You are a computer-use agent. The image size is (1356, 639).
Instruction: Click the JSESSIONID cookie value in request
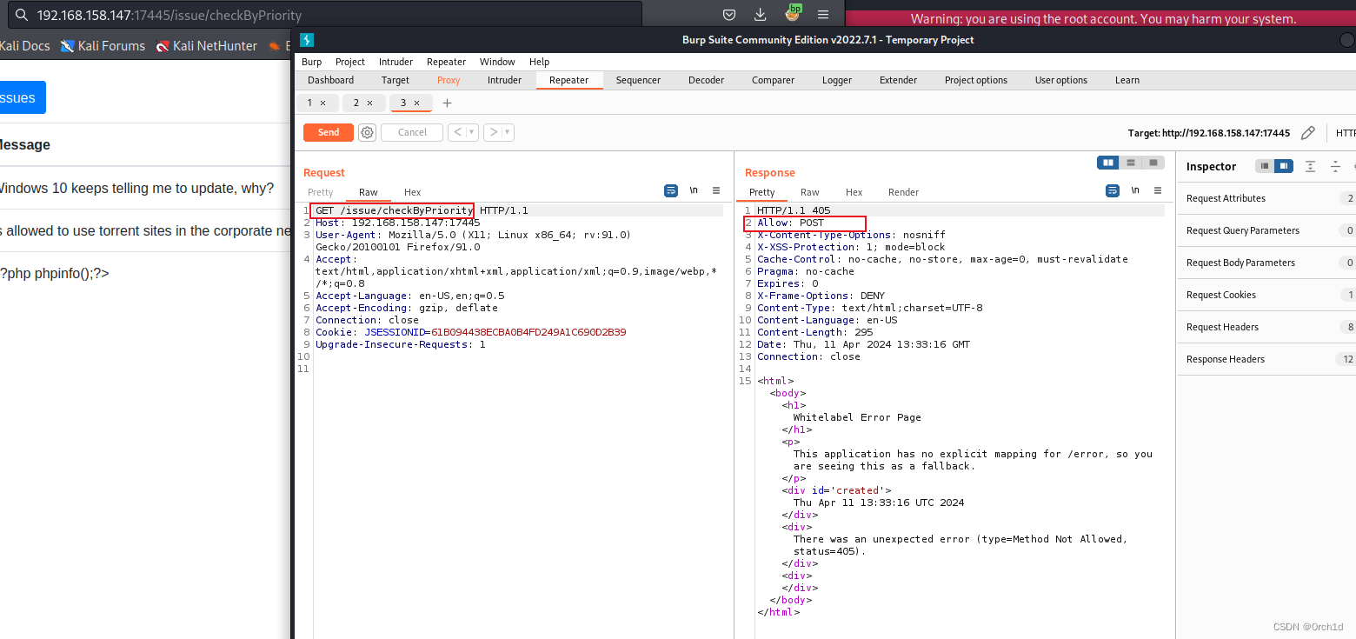click(528, 332)
